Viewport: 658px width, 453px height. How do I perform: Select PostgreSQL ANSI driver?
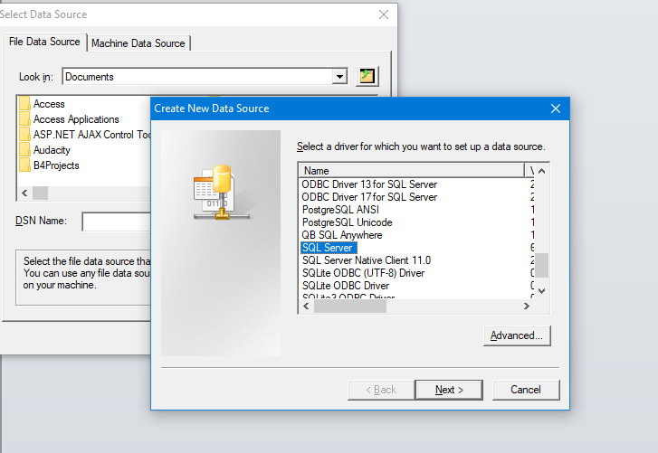pos(340,210)
